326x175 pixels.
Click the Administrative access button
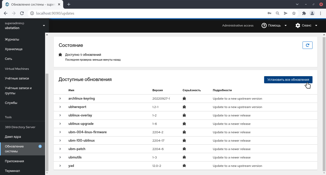238,25
